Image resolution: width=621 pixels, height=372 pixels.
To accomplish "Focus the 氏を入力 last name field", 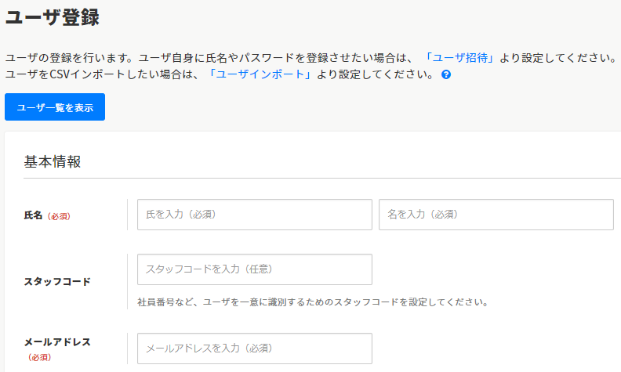I will [254, 215].
